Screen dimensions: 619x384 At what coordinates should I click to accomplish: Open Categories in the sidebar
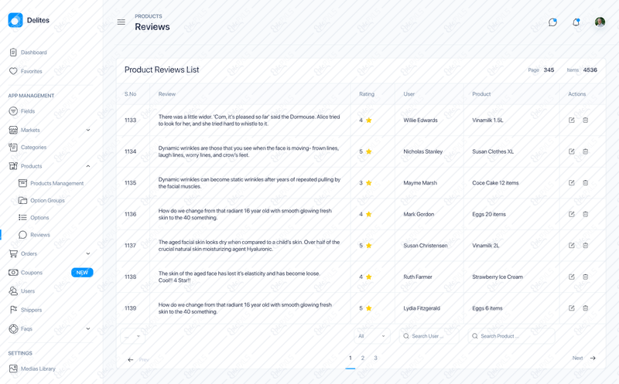[x=28, y=147]
